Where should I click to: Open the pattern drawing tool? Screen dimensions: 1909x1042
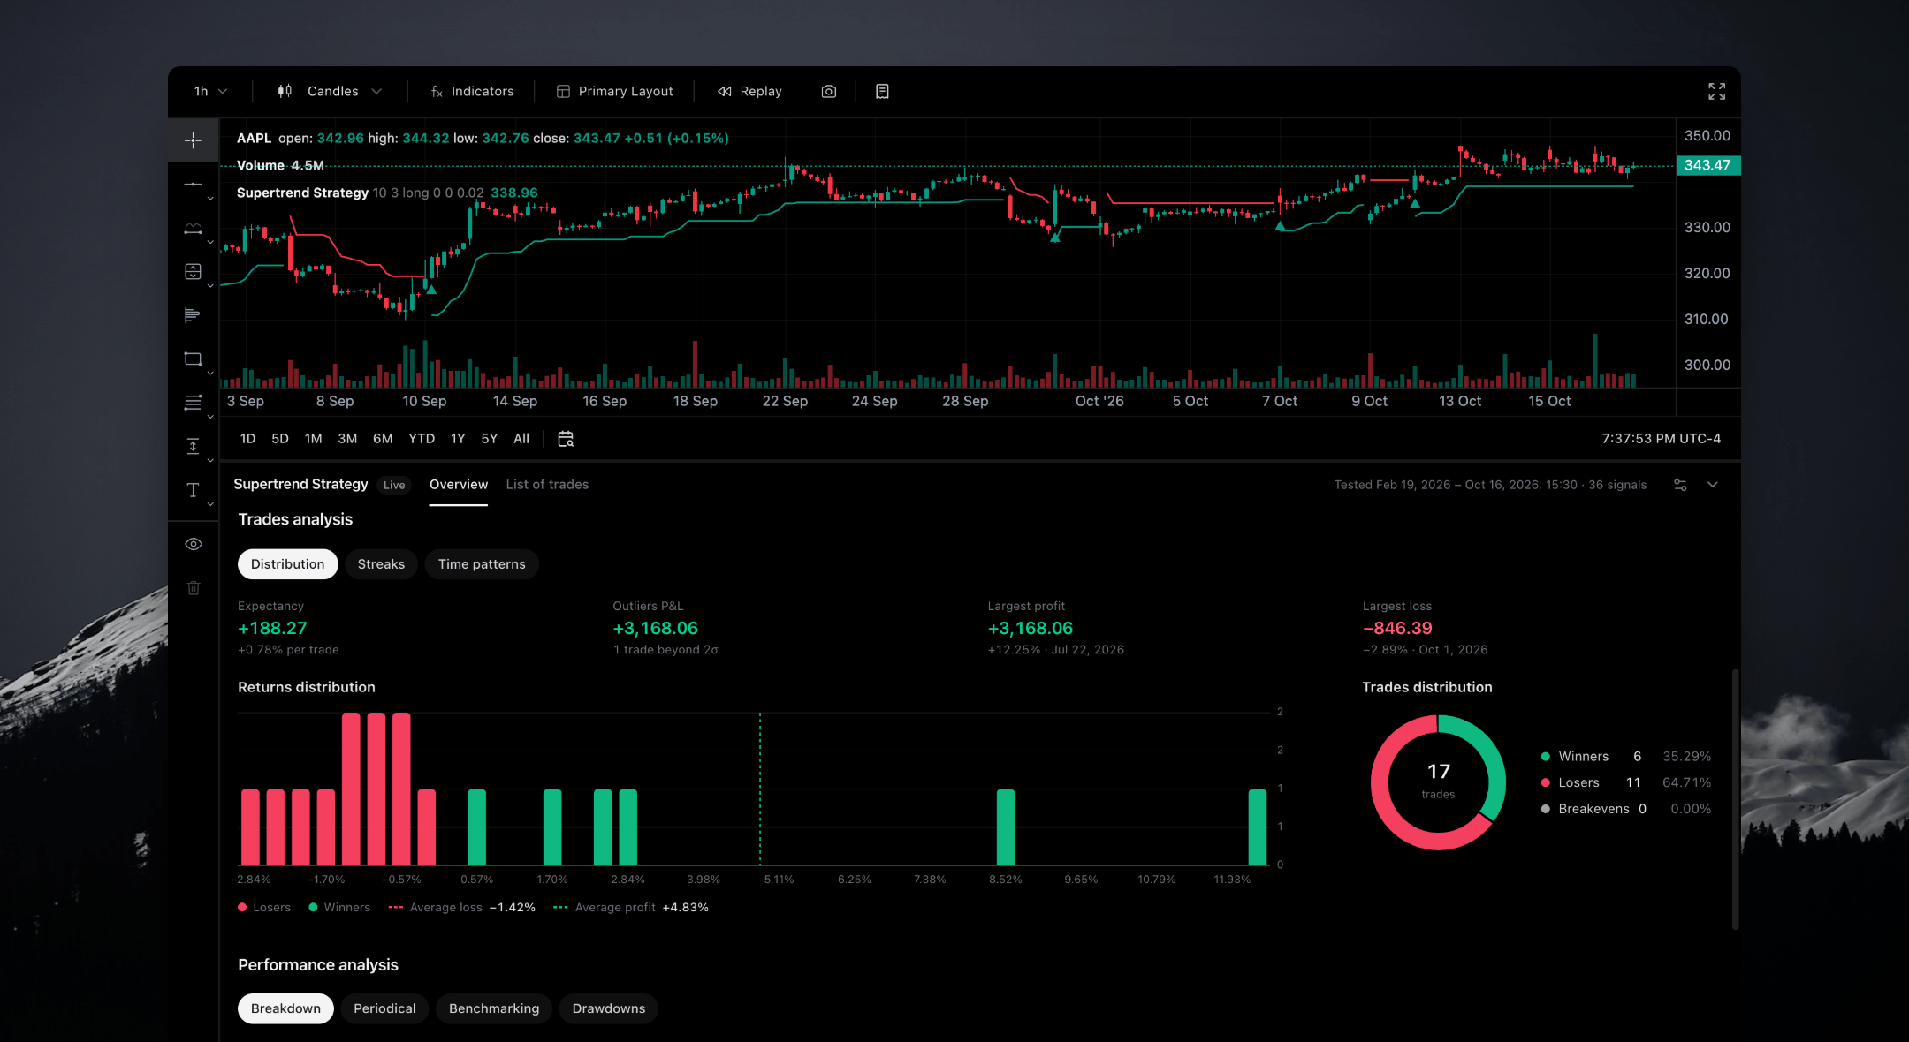[193, 228]
